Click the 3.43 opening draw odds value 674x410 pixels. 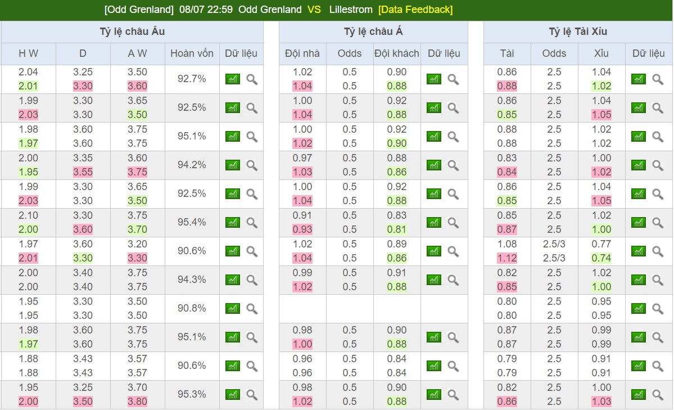tap(83, 359)
